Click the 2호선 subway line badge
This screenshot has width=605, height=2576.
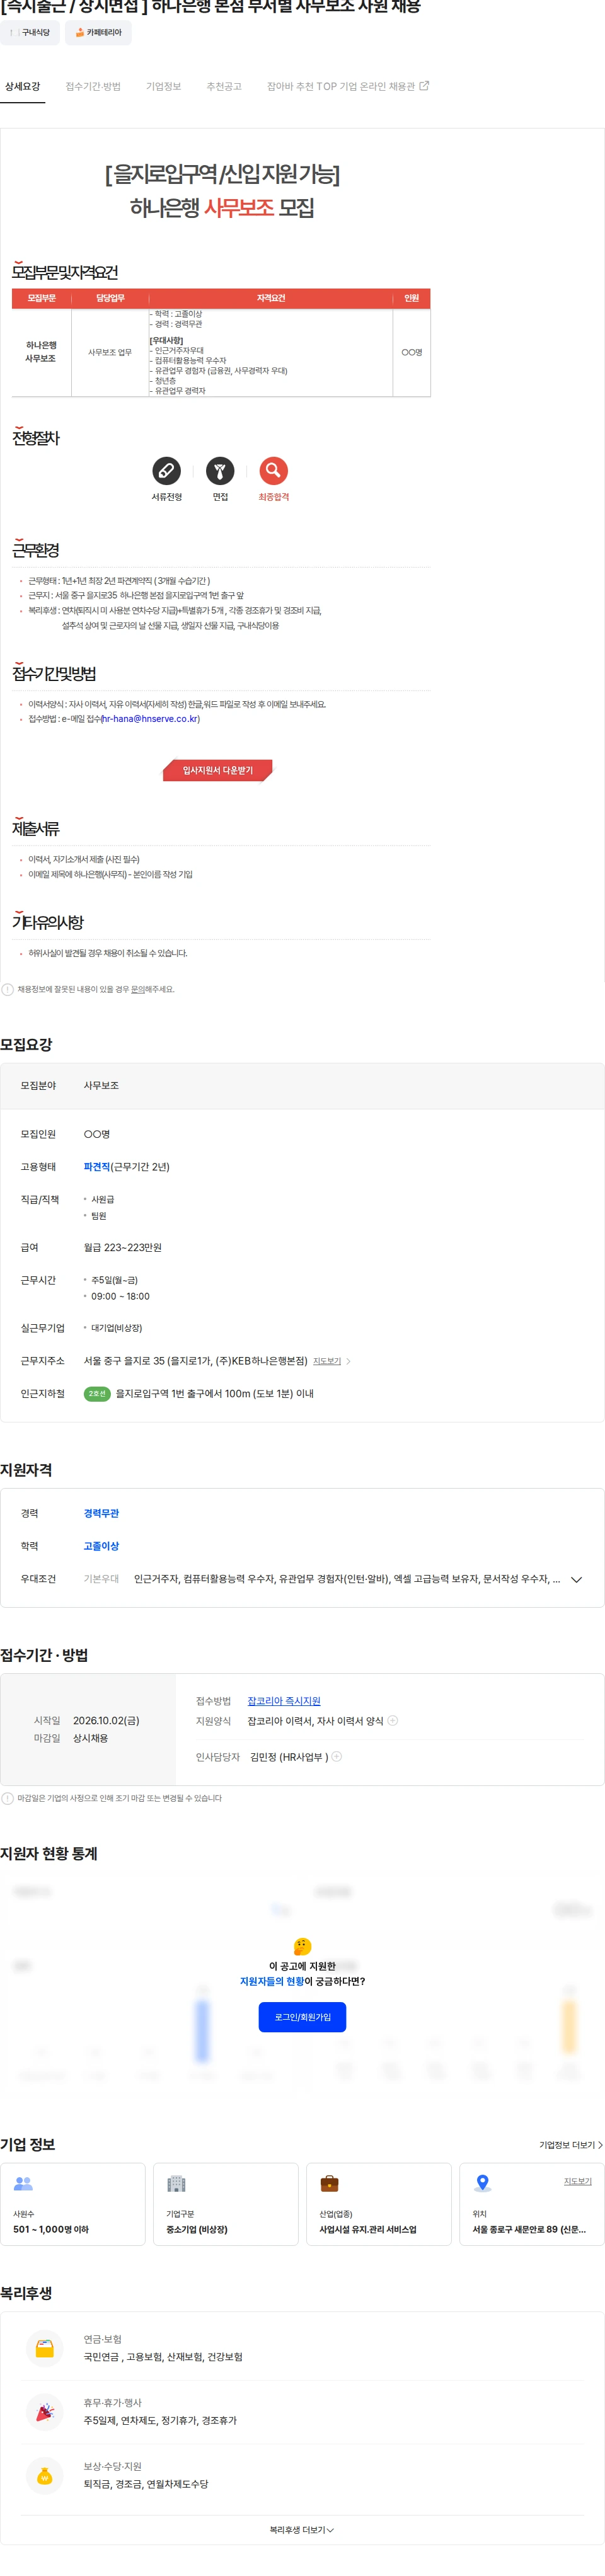pos(97,1393)
